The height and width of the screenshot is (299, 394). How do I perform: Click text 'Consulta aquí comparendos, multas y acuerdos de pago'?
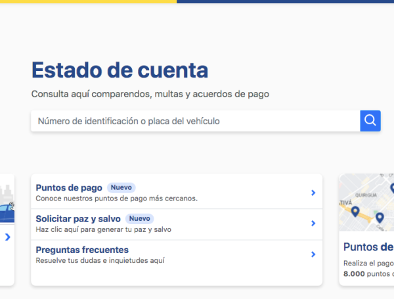click(x=150, y=94)
